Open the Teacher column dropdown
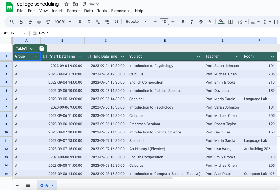Viewport: 280px width, 190px height. tap(237, 57)
